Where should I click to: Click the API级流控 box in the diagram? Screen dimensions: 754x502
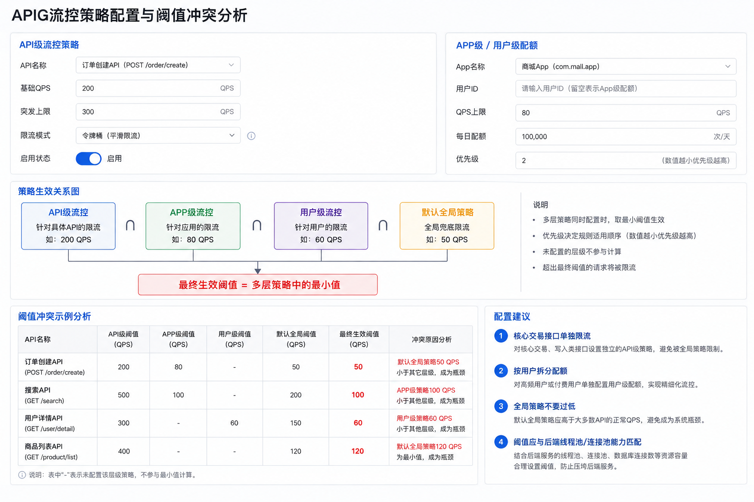68,226
